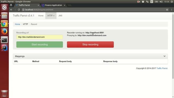Launch Firefox from the dock

coord(4,32)
